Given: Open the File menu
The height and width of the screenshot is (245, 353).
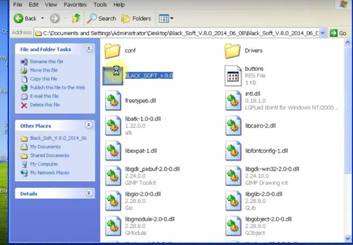Looking at the screenshot, I should pyautogui.click(x=18, y=4).
